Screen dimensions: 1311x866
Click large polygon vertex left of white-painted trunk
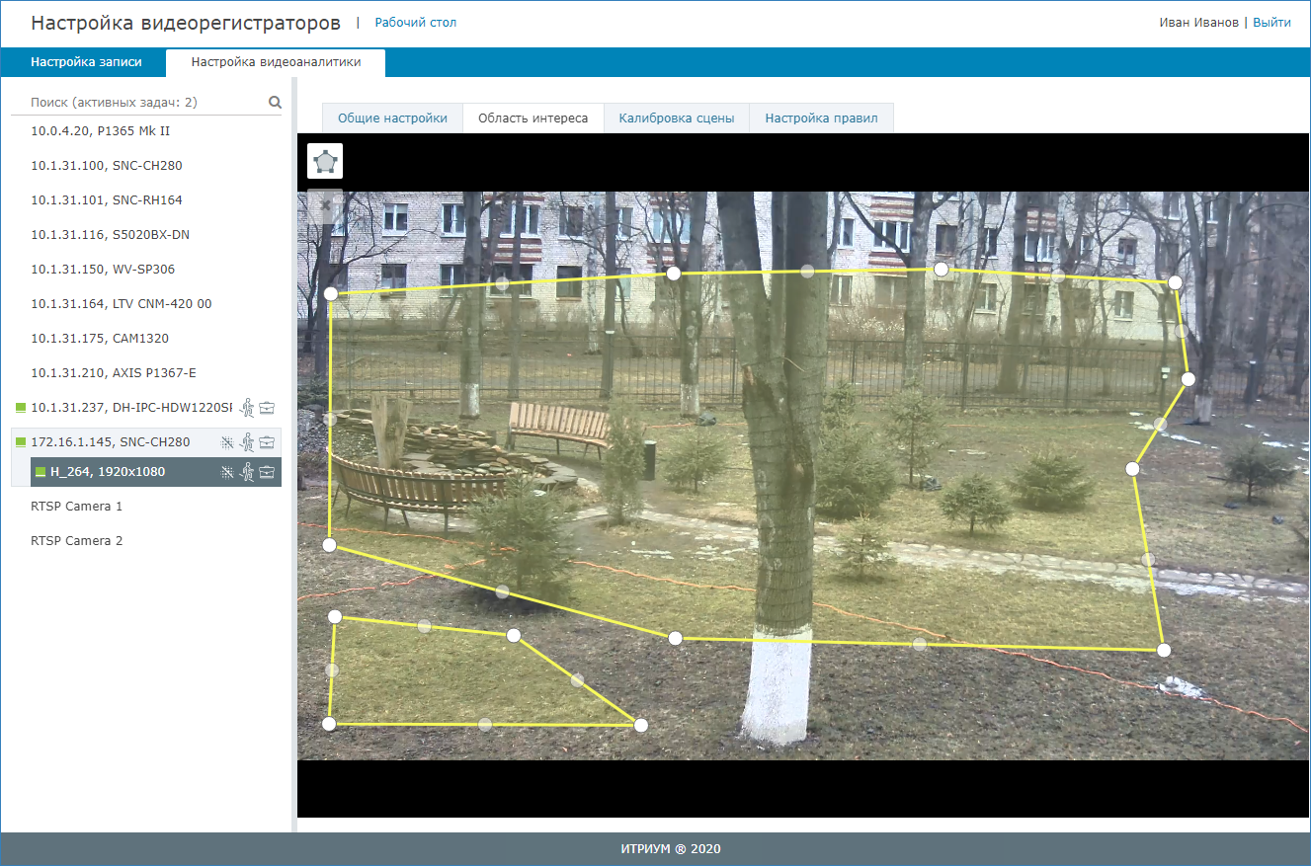pos(676,638)
